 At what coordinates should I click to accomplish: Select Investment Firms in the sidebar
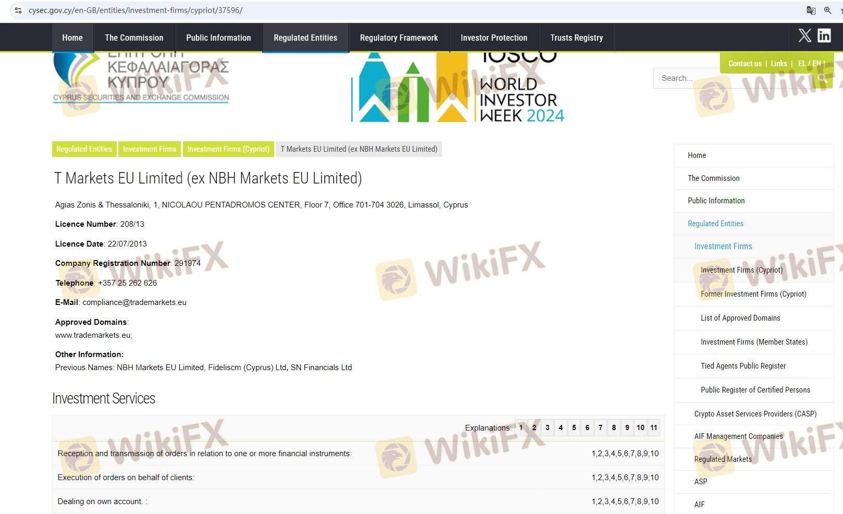coord(754,247)
